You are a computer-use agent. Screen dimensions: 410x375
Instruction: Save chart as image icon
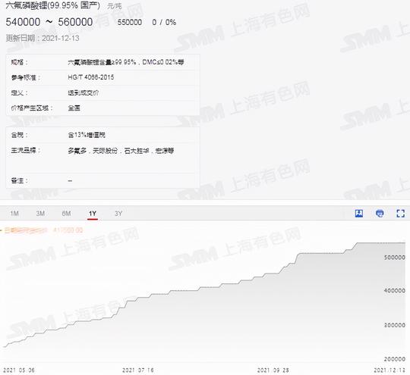[x=358, y=213]
